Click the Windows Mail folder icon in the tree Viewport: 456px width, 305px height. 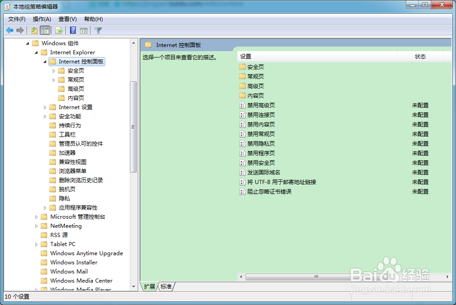[44, 271]
